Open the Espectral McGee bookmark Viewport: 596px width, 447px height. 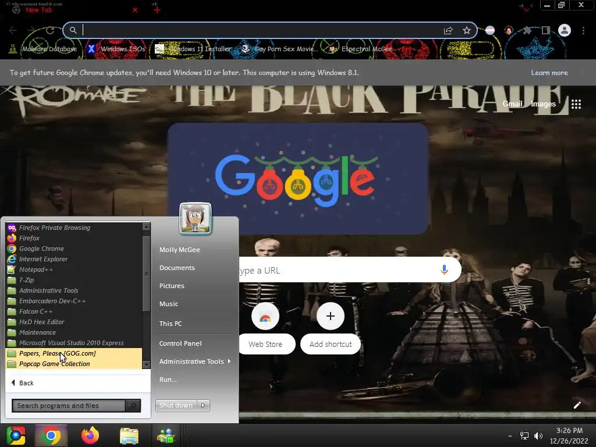click(x=360, y=49)
